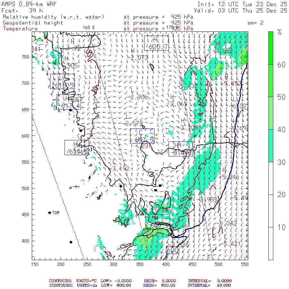Click the boxed low '607.5' in the map center

(x=142, y=136)
